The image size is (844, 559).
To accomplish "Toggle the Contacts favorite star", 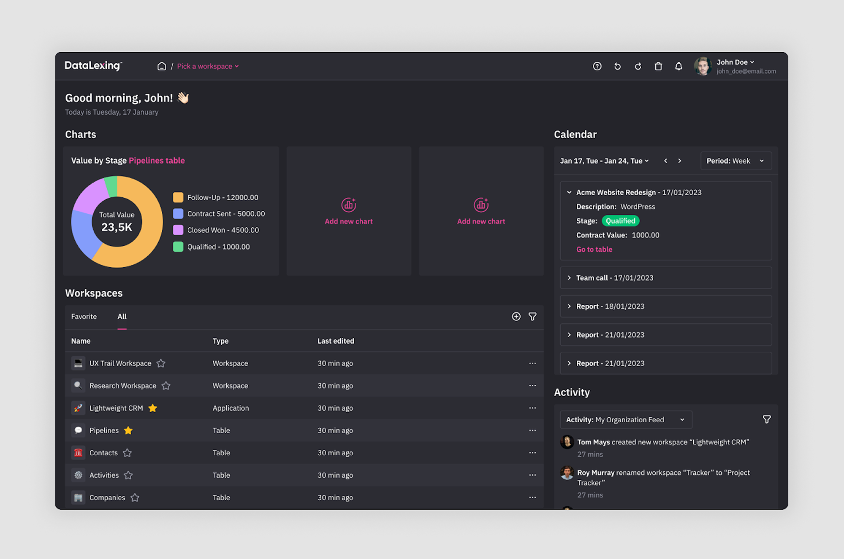I will pyautogui.click(x=127, y=452).
